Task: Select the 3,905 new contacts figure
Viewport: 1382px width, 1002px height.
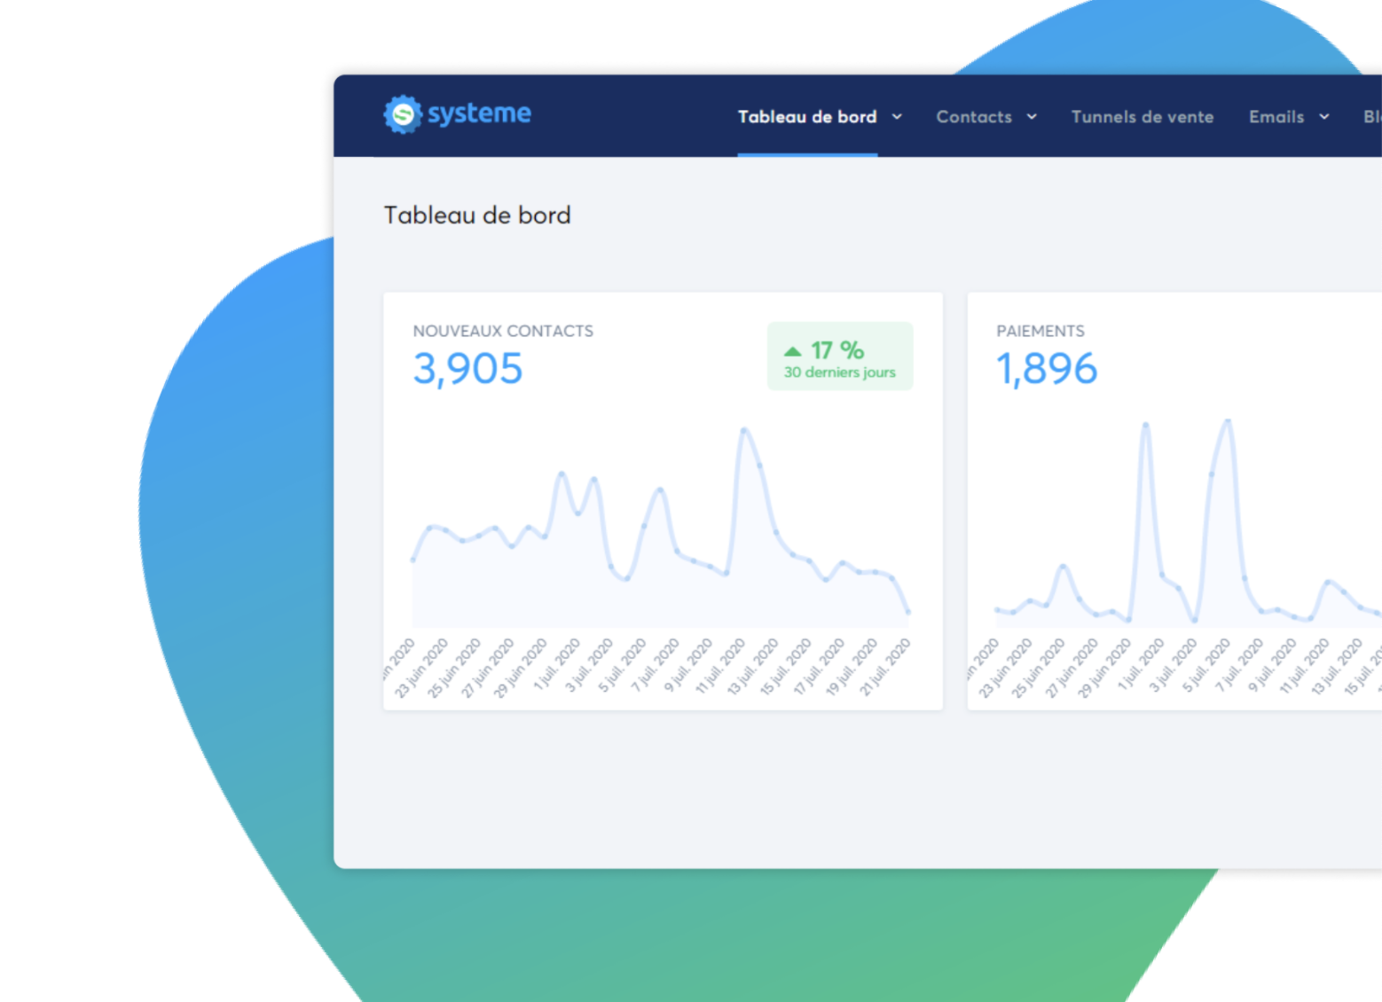Action: point(467,369)
